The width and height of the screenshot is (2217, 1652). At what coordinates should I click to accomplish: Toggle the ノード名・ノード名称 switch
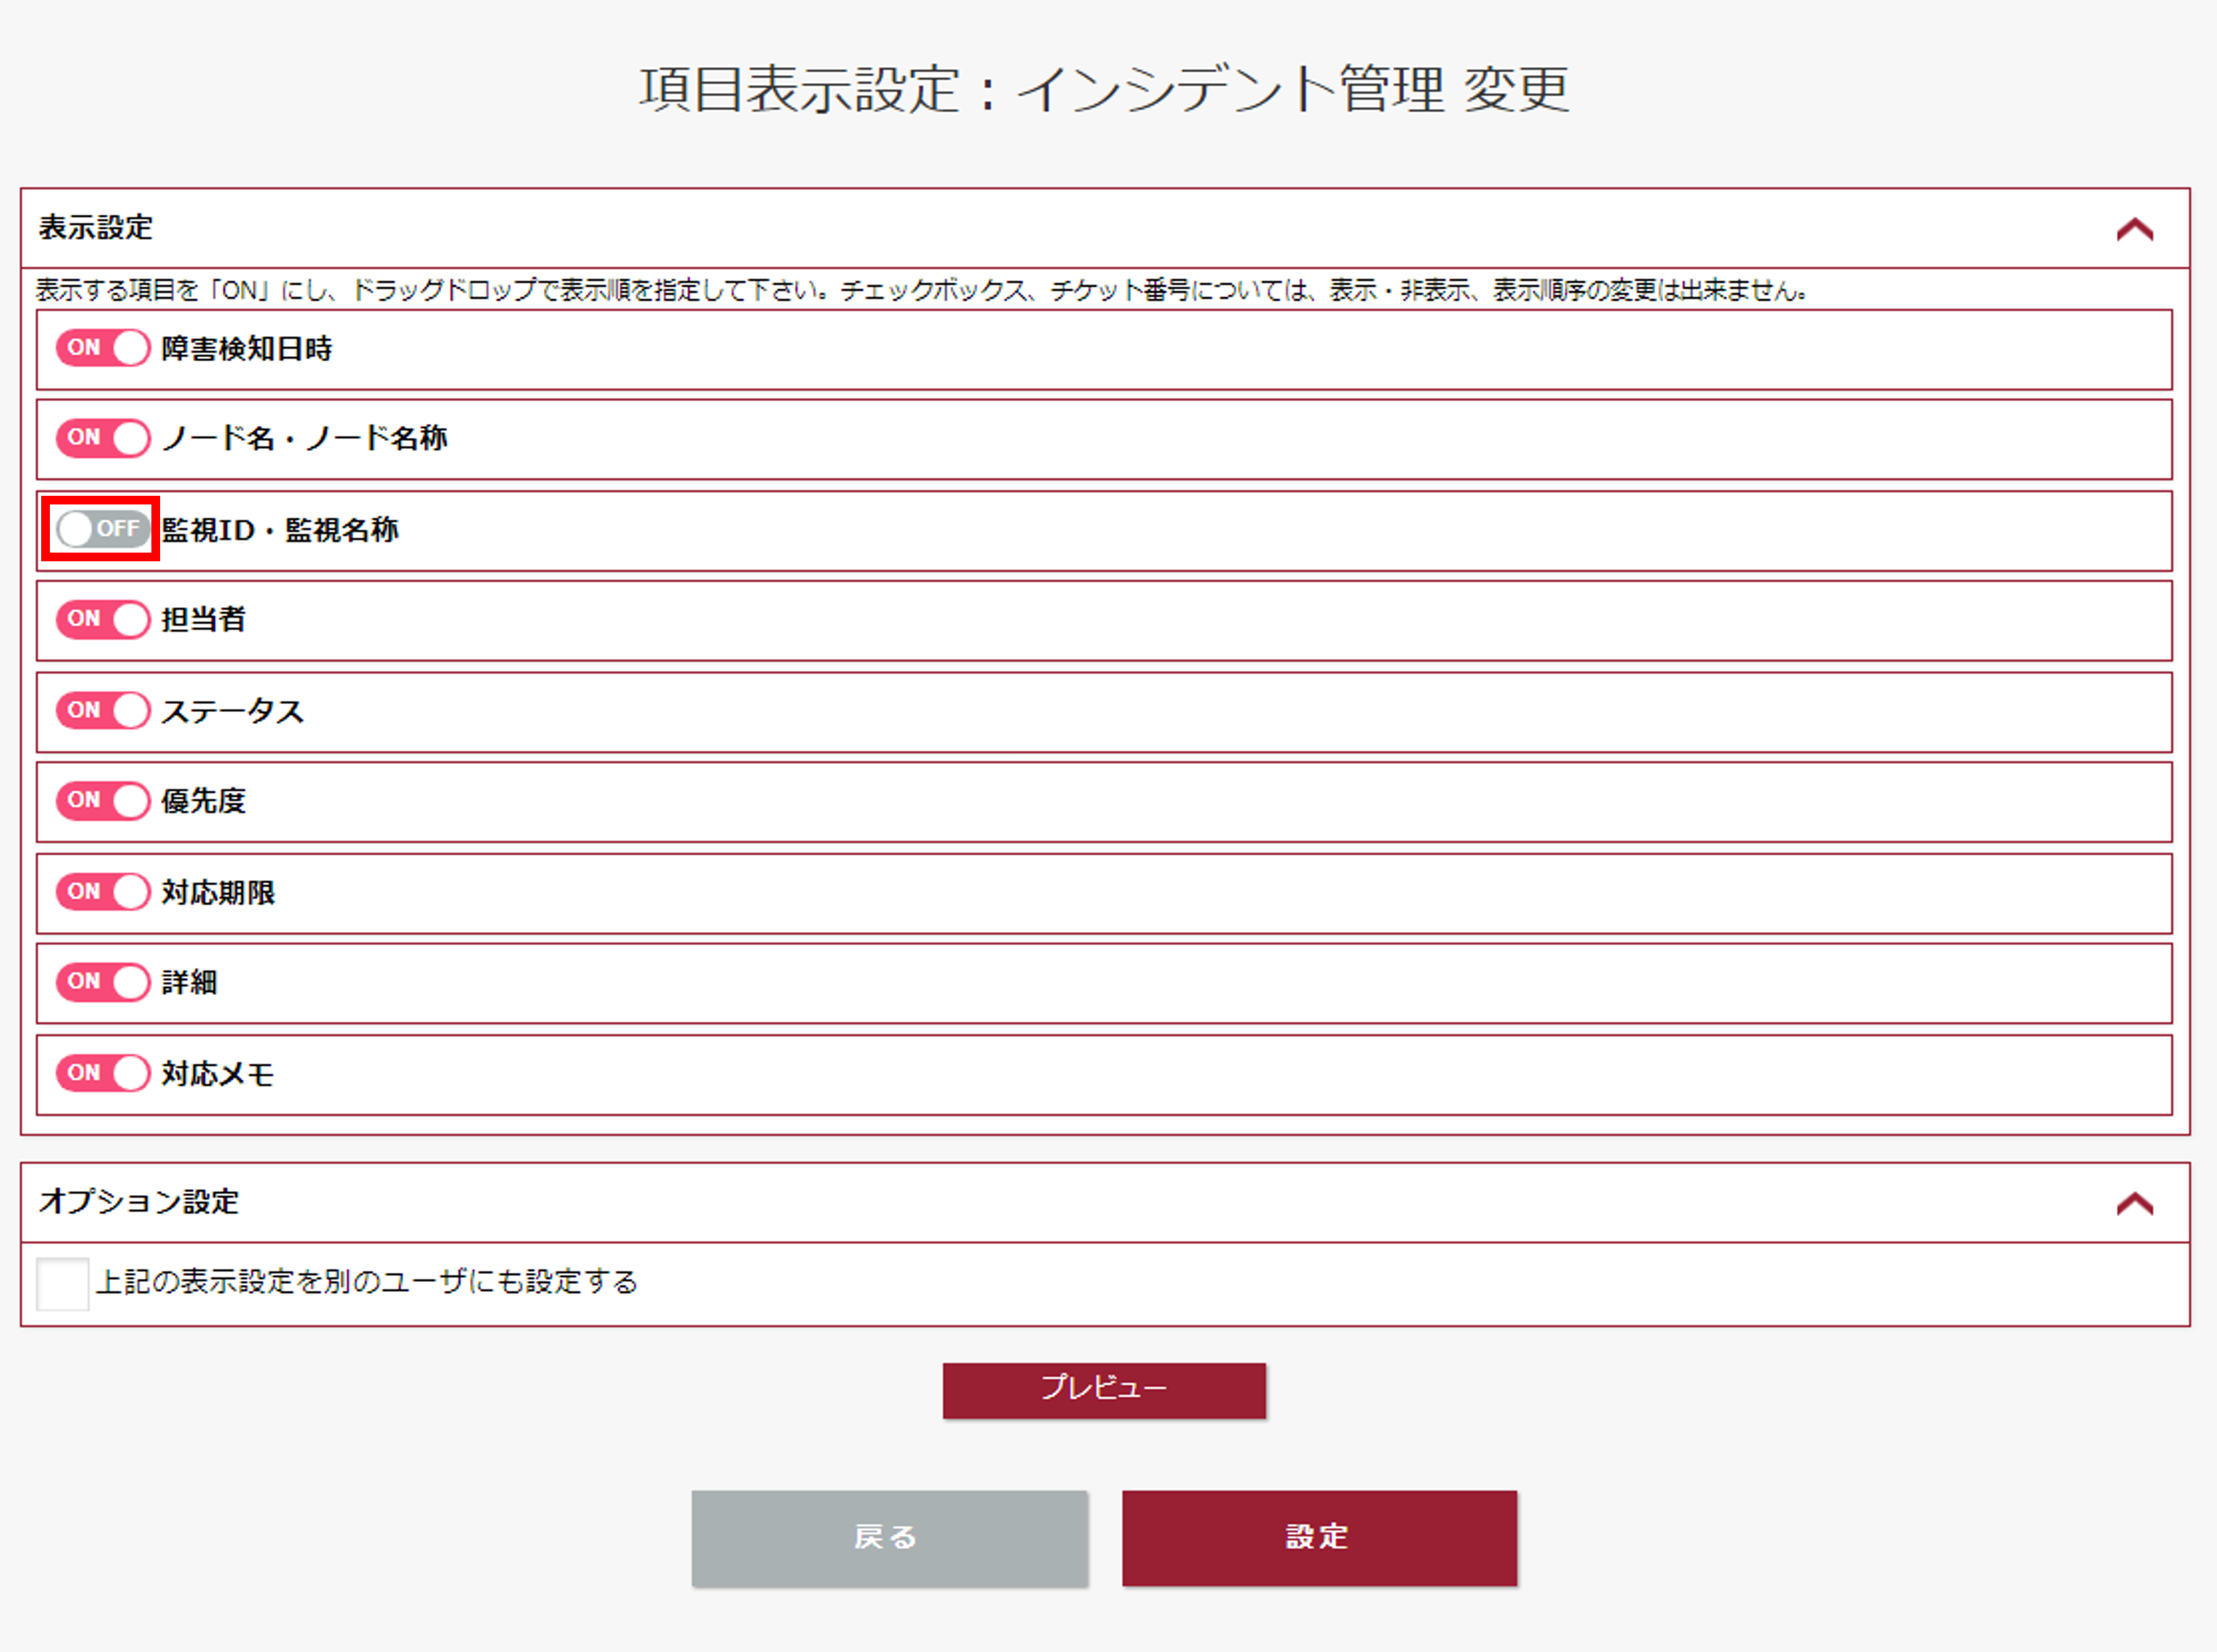103,438
